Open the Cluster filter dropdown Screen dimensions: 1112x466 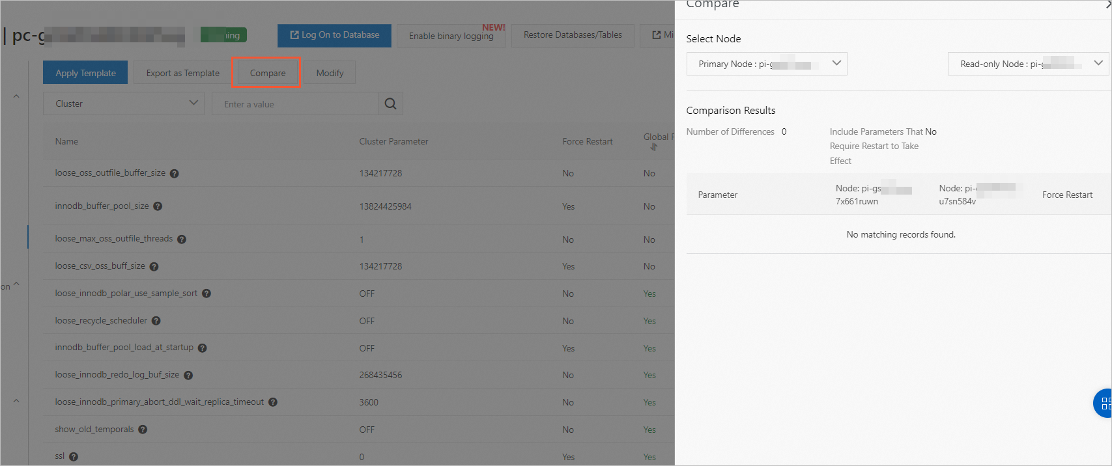124,103
